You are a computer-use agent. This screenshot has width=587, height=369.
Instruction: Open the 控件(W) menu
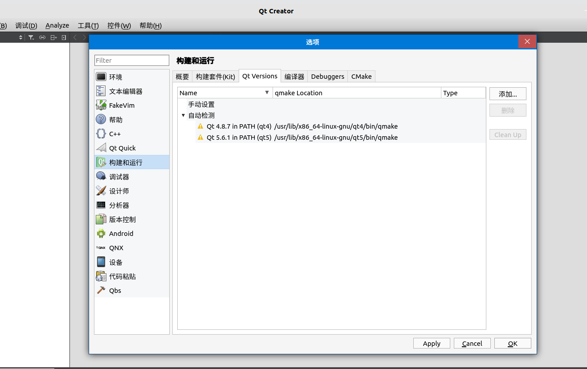tap(119, 25)
